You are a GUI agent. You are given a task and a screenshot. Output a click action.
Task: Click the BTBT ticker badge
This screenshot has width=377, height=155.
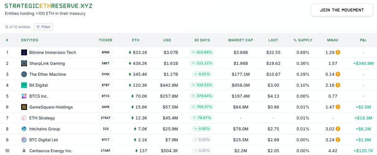(x=106, y=85)
